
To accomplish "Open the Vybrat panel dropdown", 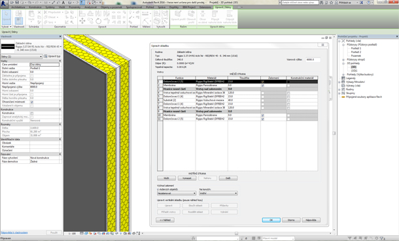I will 6,26.
